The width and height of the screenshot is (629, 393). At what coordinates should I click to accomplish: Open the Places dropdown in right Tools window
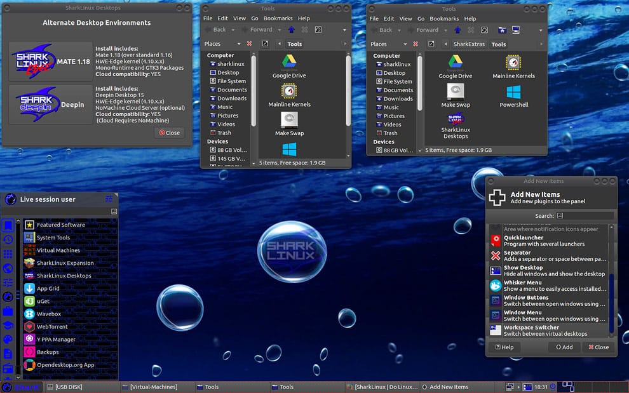click(x=388, y=44)
